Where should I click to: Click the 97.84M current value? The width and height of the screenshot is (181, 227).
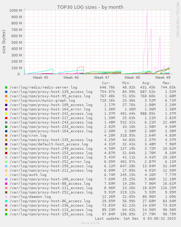(109, 214)
